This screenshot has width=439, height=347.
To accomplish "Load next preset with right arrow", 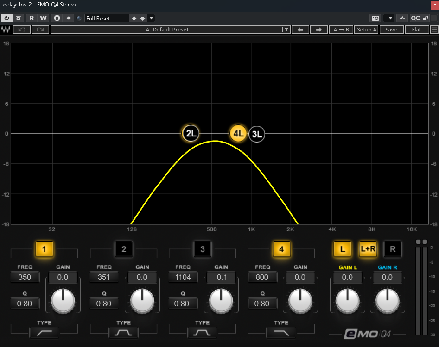I will coord(318,30).
